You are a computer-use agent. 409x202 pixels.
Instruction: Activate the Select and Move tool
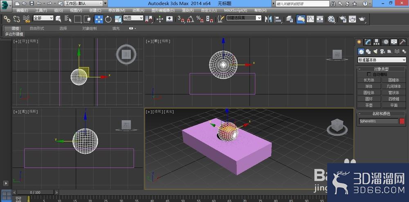(x=99, y=19)
